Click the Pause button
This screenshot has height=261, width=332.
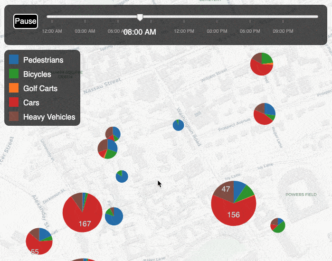click(x=26, y=21)
